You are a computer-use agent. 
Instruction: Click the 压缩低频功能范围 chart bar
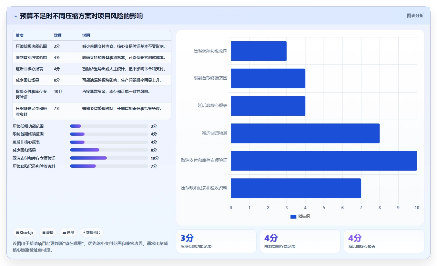pos(259,51)
